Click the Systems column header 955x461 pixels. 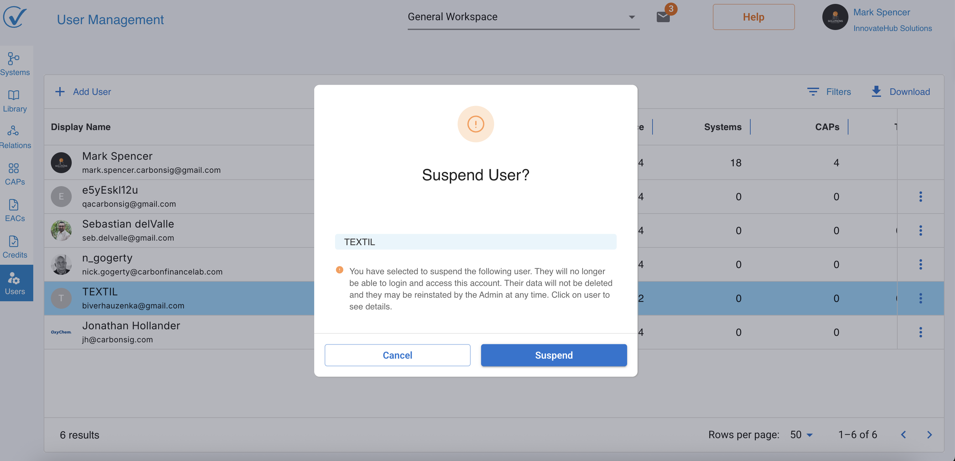coord(723,126)
